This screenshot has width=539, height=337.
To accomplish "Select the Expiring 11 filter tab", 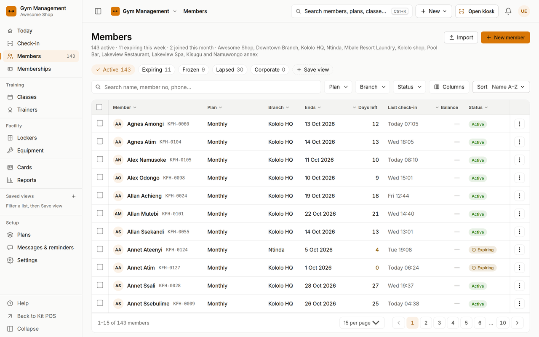I will [156, 70].
